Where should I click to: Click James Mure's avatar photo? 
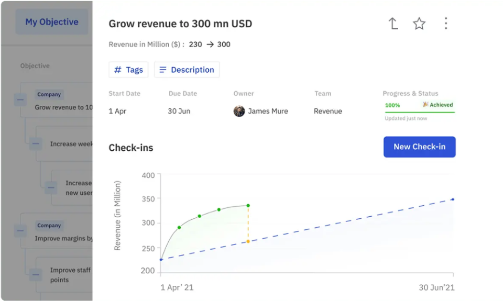coord(239,111)
